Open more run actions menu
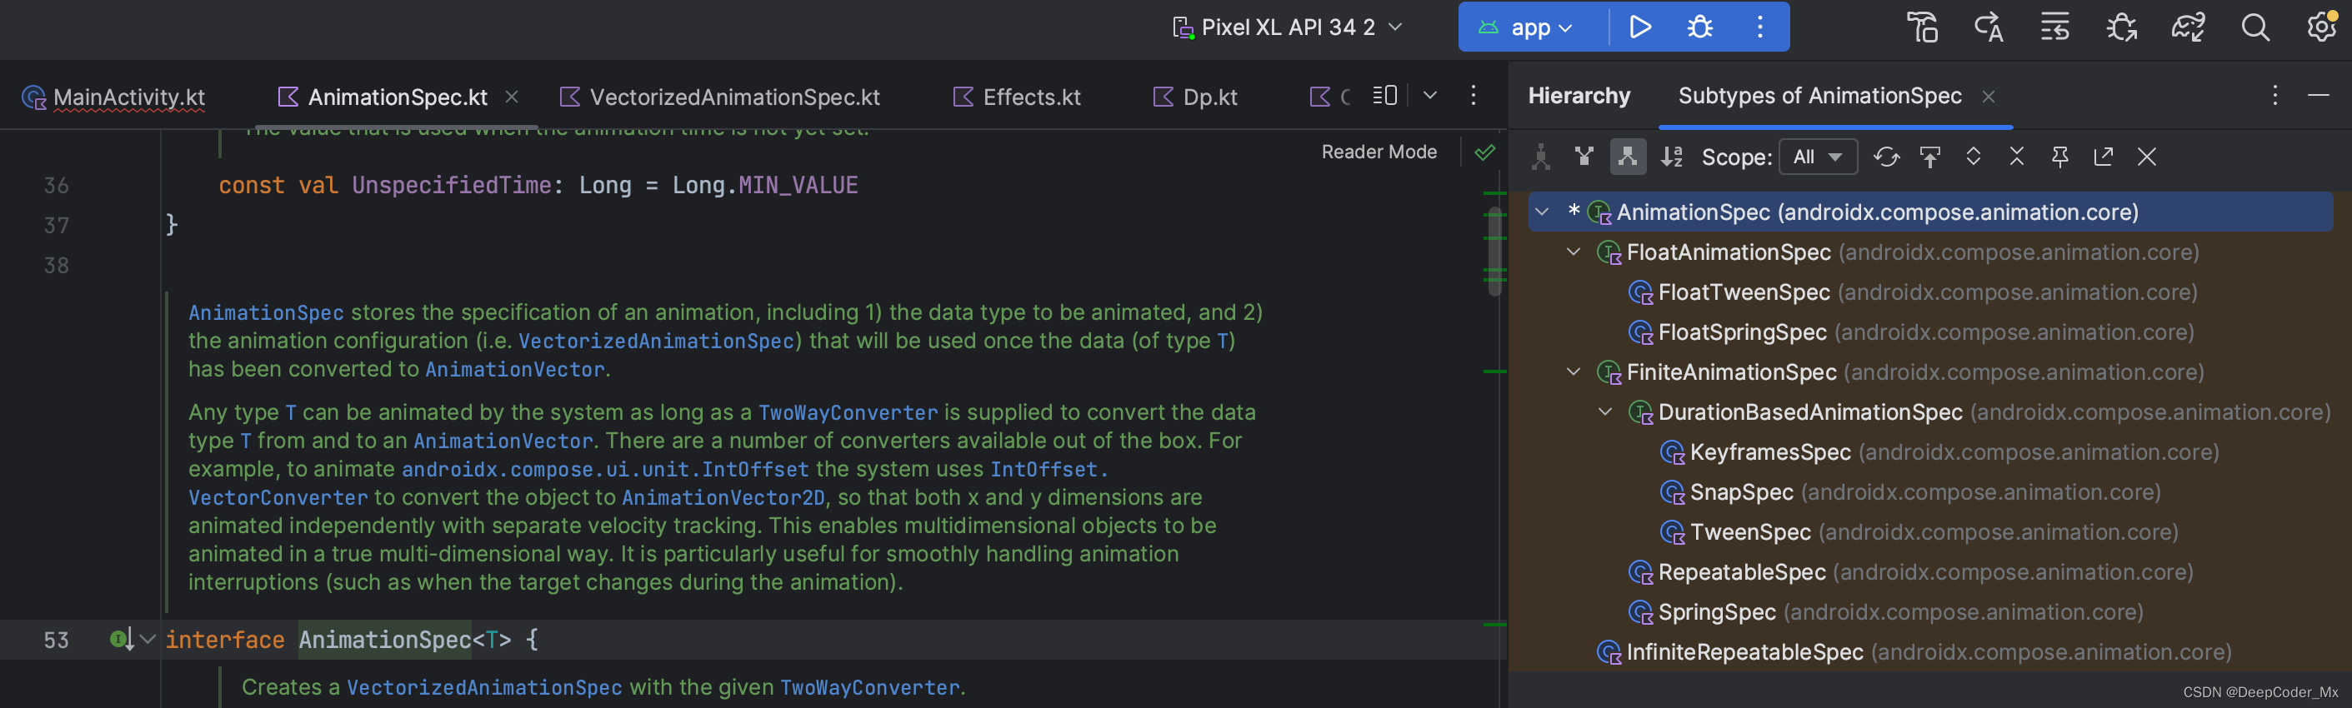This screenshot has height=708, width=2352. tap(1760, 27)
